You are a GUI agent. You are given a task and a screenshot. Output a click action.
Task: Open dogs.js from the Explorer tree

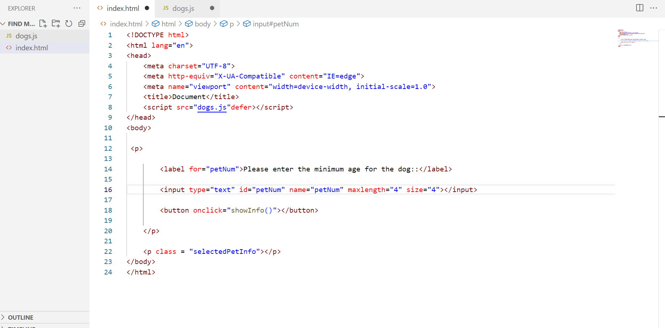coord(45,36)
